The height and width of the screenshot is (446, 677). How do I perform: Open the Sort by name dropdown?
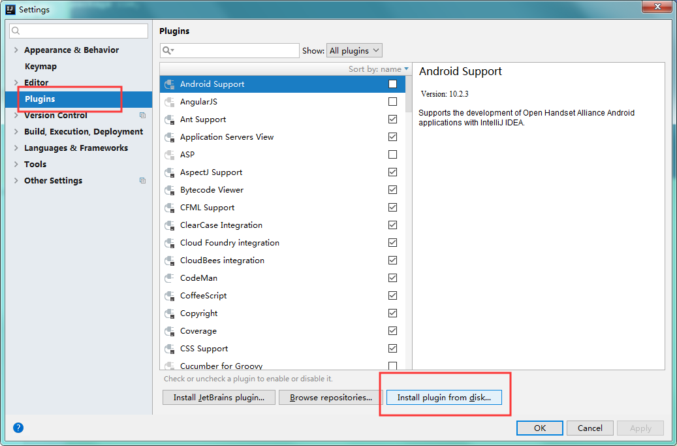378,69
